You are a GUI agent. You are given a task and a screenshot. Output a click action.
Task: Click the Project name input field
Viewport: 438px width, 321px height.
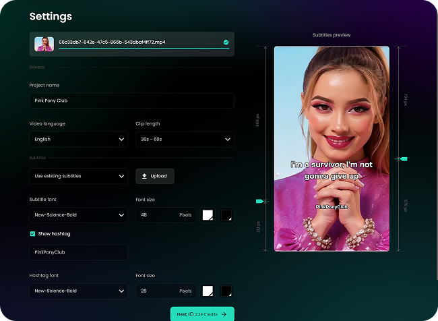click(x=131, y=100)
